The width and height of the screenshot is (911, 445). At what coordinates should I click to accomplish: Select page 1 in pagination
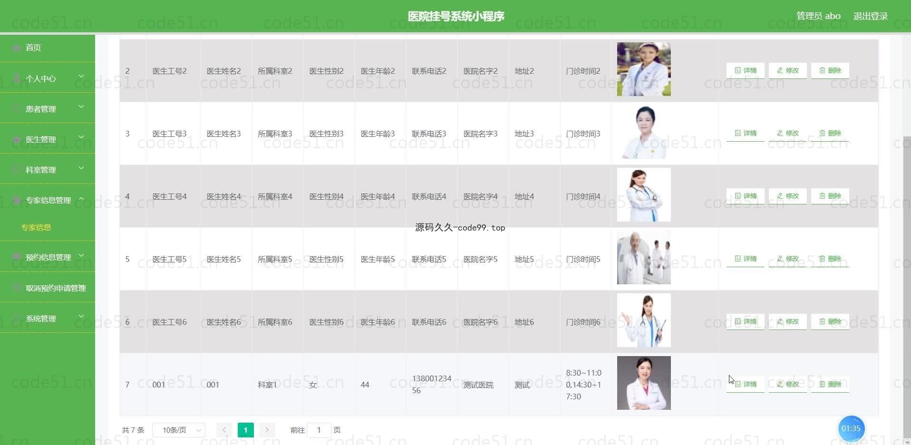pyautogui.click(x=245, y=430)
